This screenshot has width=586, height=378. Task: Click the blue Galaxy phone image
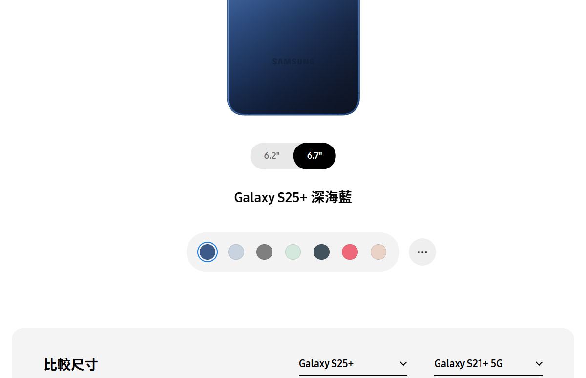(293, 58)
